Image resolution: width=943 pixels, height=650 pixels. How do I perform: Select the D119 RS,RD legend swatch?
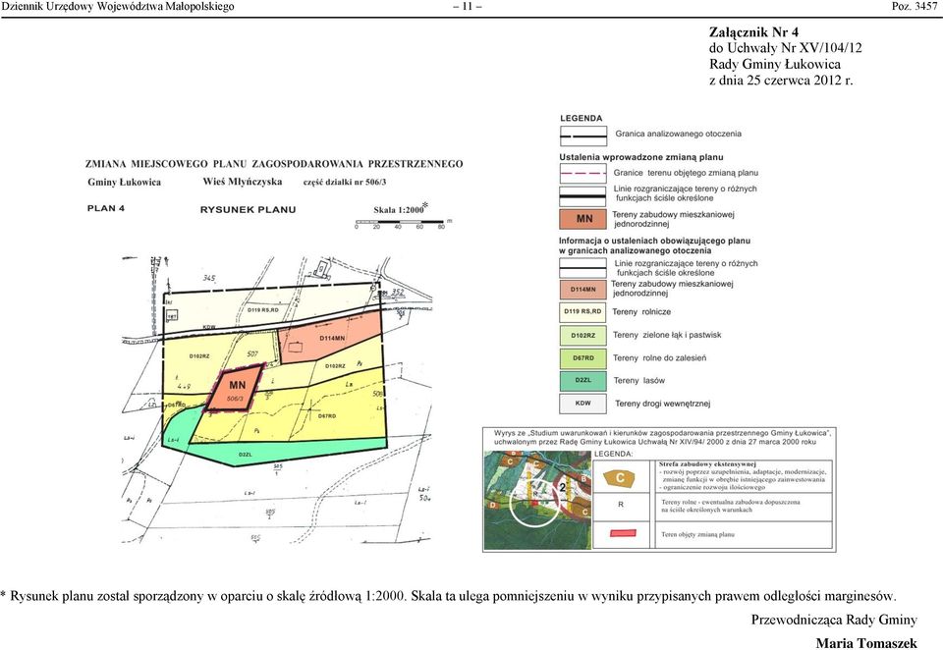(582, 312)
